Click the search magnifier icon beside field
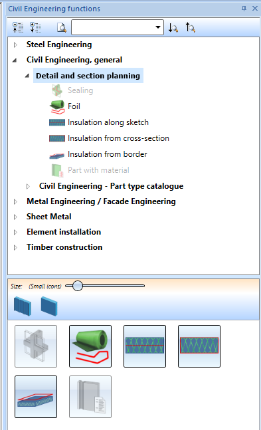Viewport: 261px width, 430px height. (x=62, y=27)
